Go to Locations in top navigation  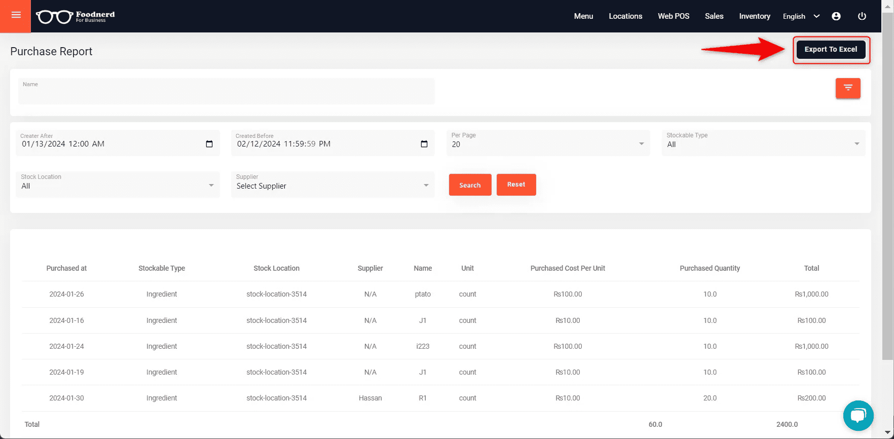point(625,16)
